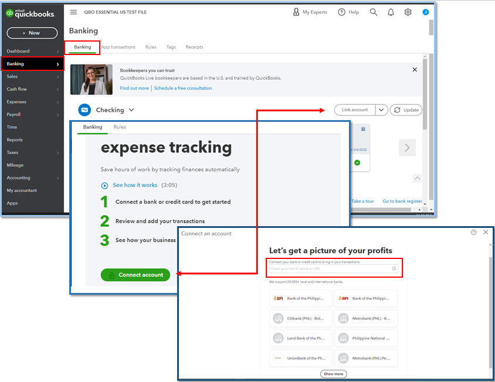Image resolution: width=495 pixels, height=382 pixels.
Task: Open the user profile avatar J
Action: pos(426,12)
